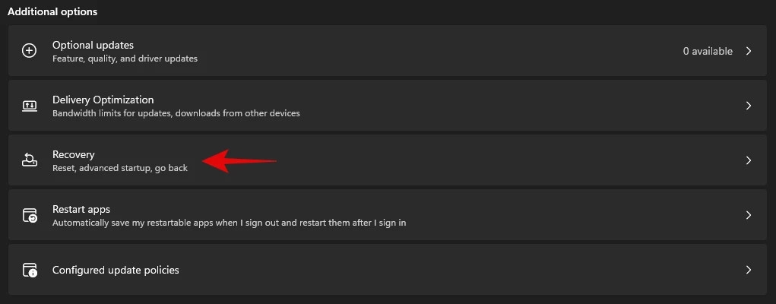Click "Automatically save my restartable apps" description
This screenshot has height=304, width=776.
point(229,223)
